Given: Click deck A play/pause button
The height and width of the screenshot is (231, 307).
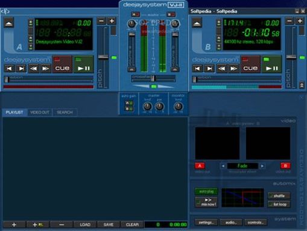Looking at the screenshot, I should pyautogui.click(x=84, y=64).
